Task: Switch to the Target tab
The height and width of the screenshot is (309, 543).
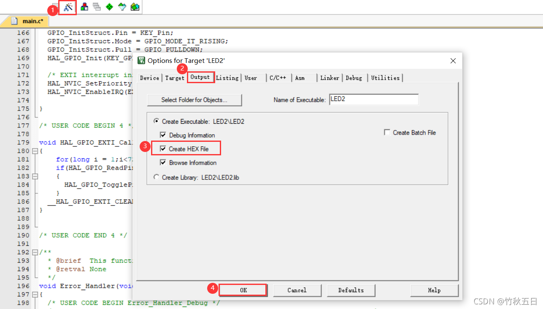Action: [174, 78]
